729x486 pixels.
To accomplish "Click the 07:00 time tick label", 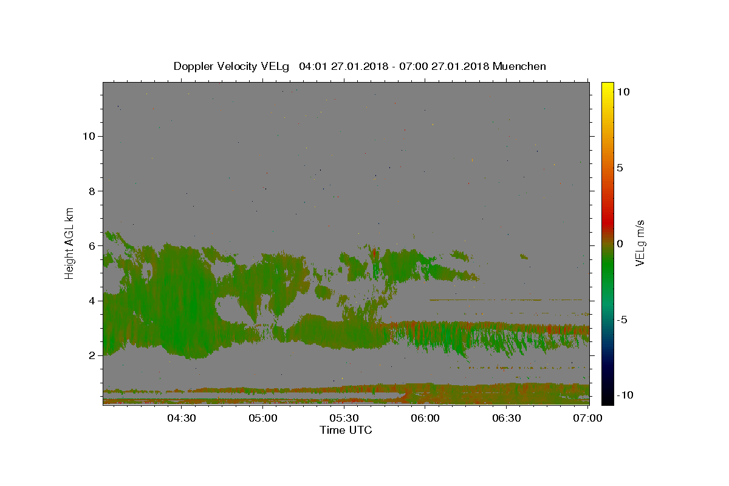I will coord(588,418).
